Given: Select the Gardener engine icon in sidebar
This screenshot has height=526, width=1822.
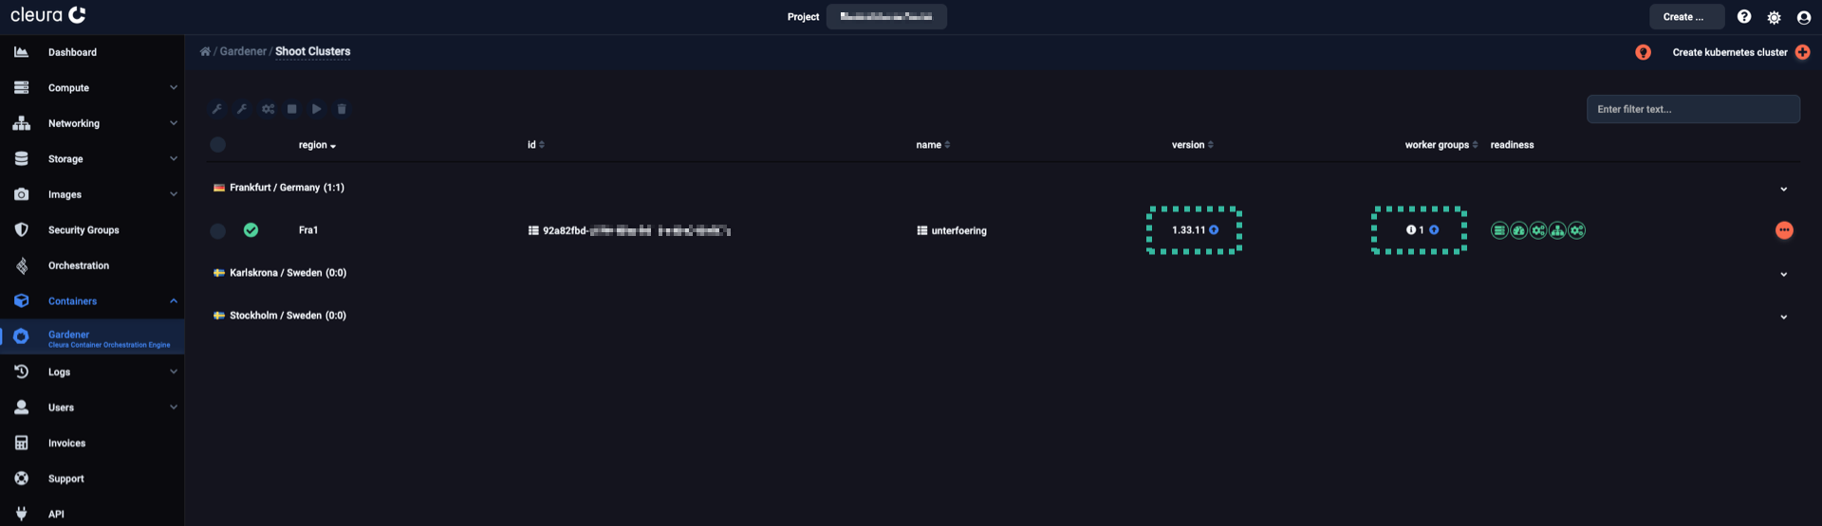Looking at the screenshot, I should [x=21, y=336].
